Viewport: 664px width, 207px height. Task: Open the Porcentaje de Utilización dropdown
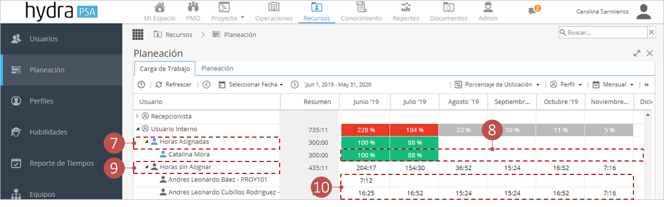497,84
